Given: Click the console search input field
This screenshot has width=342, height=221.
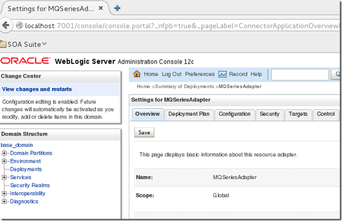Looking at the screenshot, I should pos(300,75).
